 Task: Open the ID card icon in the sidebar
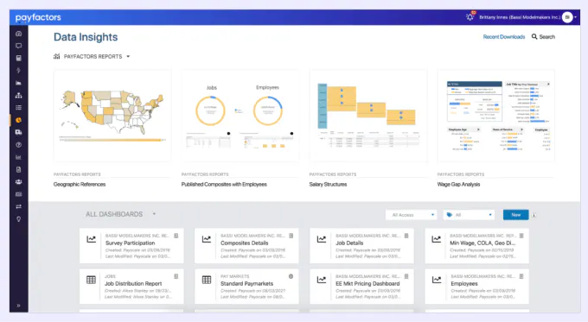tap(18, 194)
